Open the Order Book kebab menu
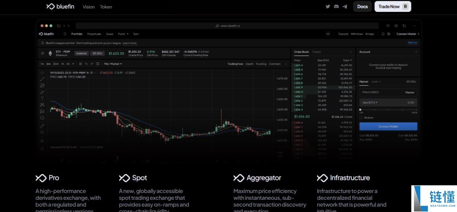This screenshot has width=457, height=212. point(351,52)
